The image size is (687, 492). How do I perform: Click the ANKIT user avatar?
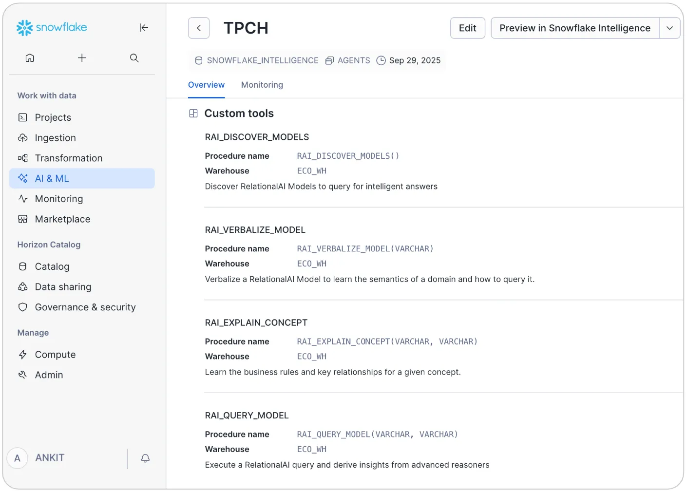(18, 458)
